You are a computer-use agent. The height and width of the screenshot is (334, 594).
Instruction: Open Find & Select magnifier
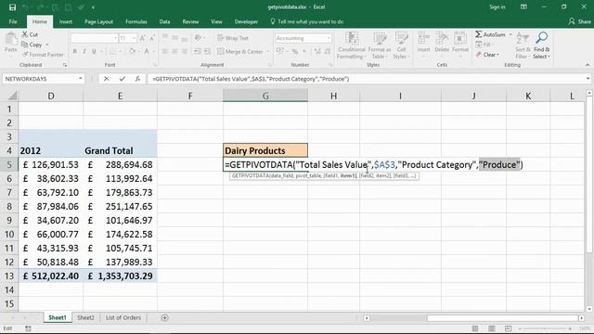coord(541,45)
